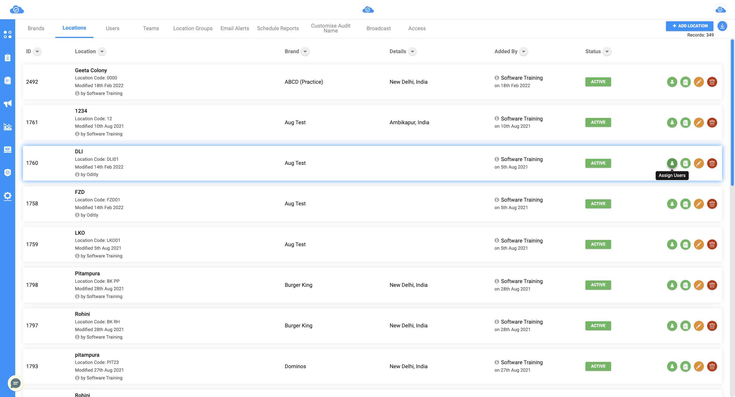Open the clipboard audits icon in sidebar
The height and width of the screenshot is (397, 735).
(x=7, y=58)
